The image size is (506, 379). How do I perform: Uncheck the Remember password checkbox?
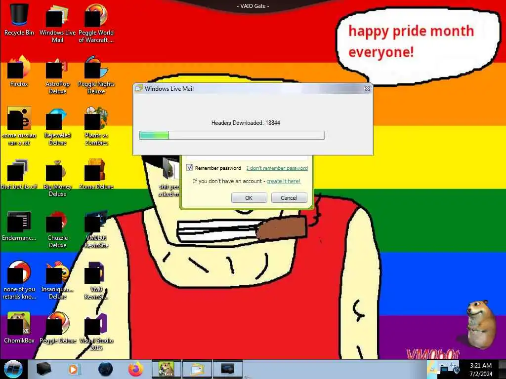[189, 168]
